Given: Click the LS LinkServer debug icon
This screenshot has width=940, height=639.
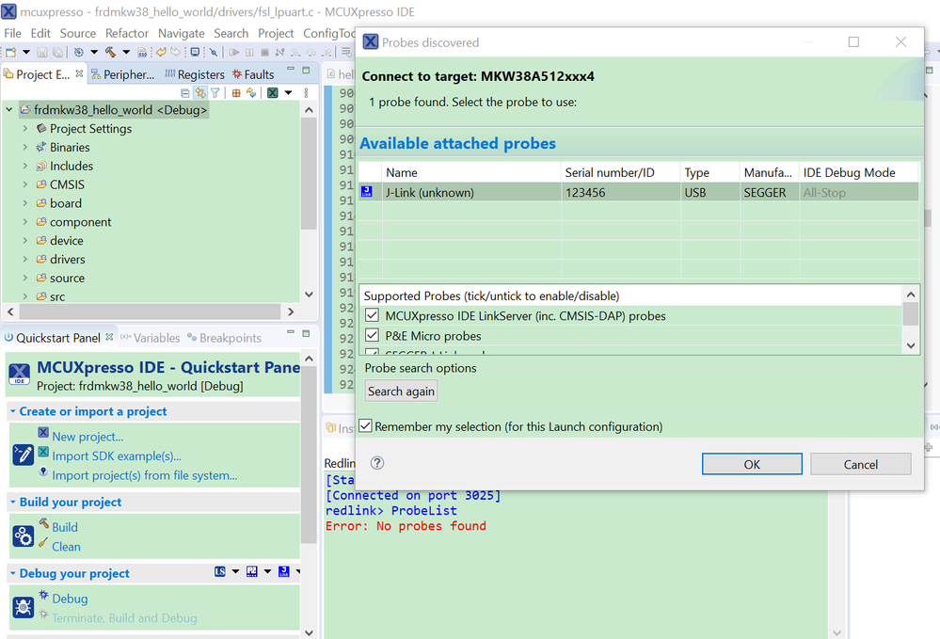Looking at the screenshot, I should click(220, 571).
